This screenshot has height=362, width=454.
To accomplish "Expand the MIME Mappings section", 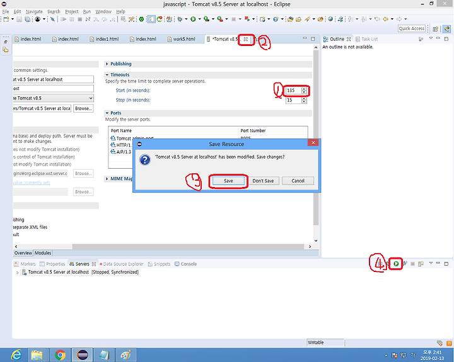I will click(107, 179).
